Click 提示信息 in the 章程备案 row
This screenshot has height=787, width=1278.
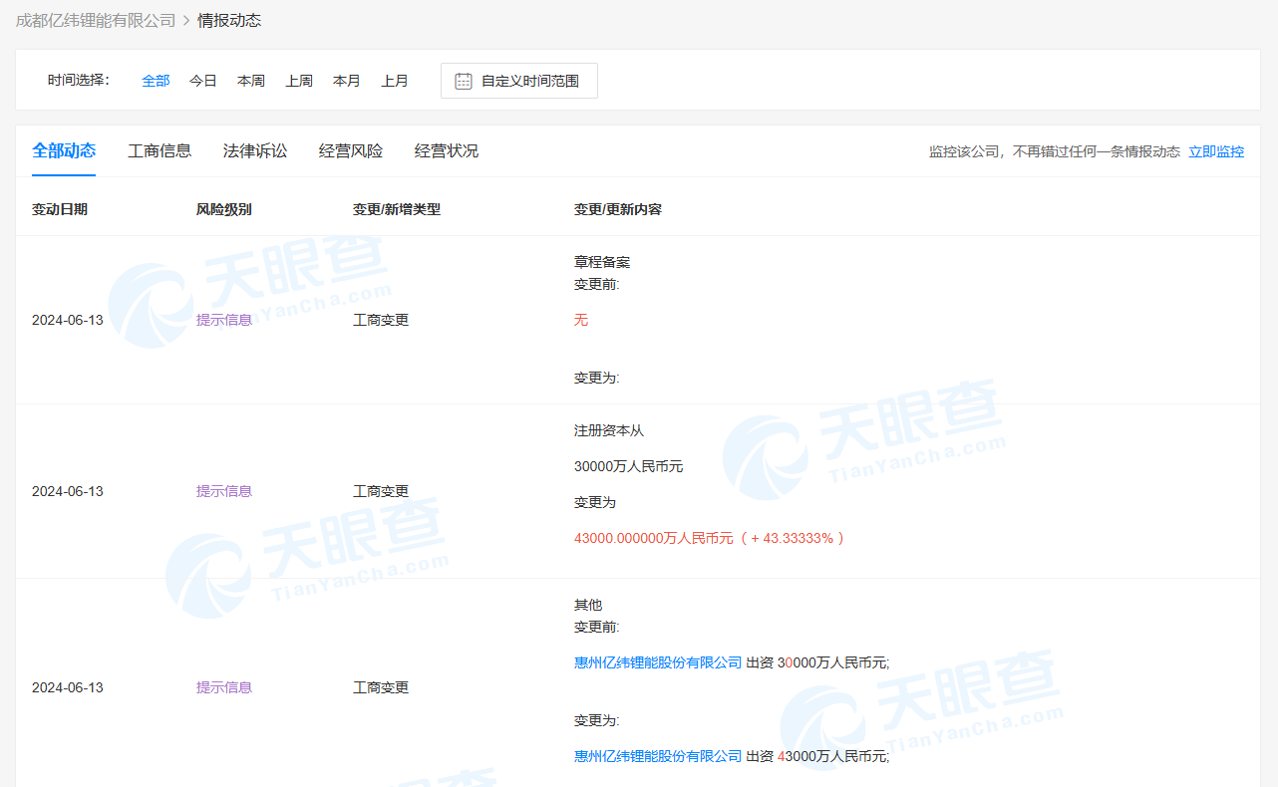click(x=224, y=320)
